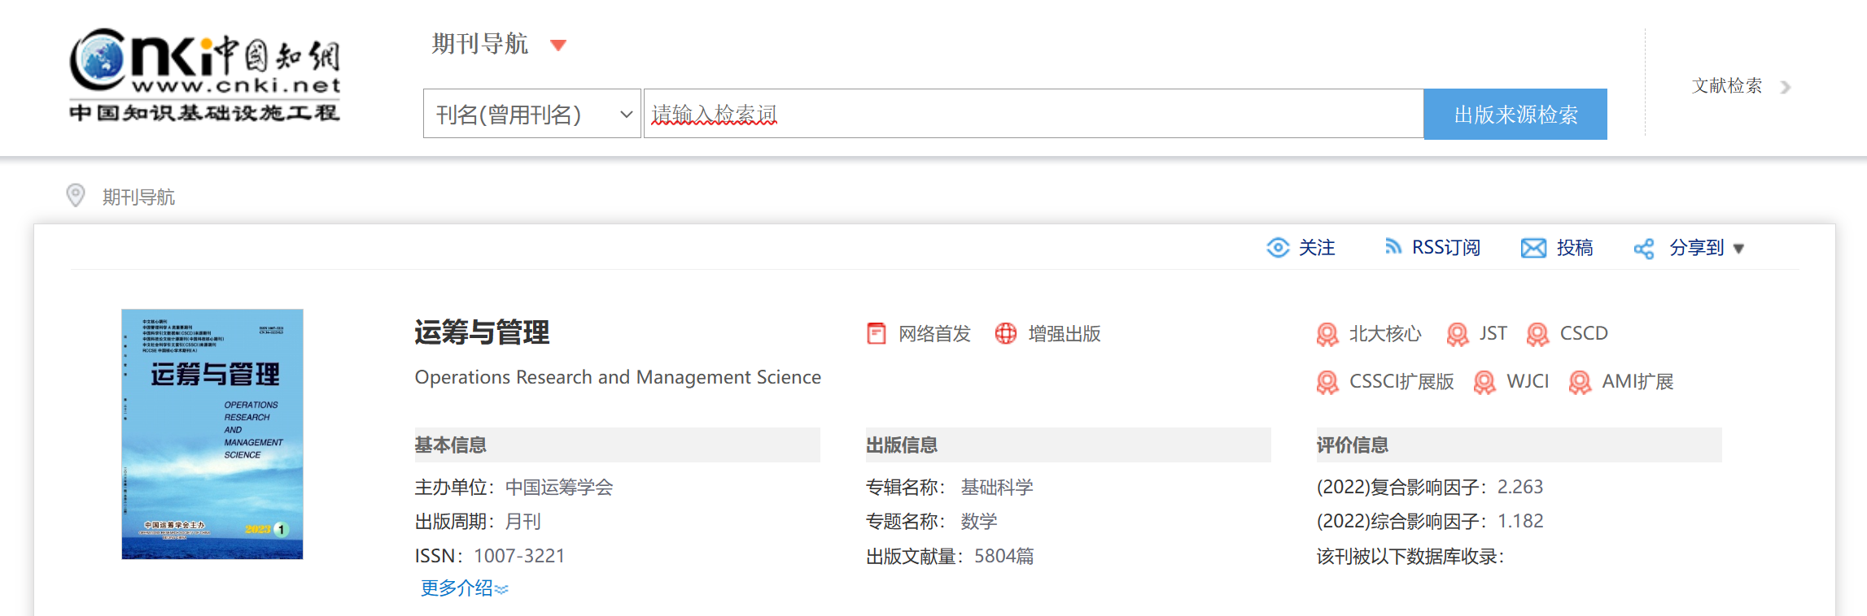Click the location pin icon beside 期刊导航
This screenshot has width=1867, height=616.
76,196
